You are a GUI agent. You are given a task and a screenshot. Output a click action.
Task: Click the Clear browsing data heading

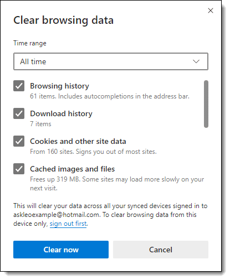(63, 20)
